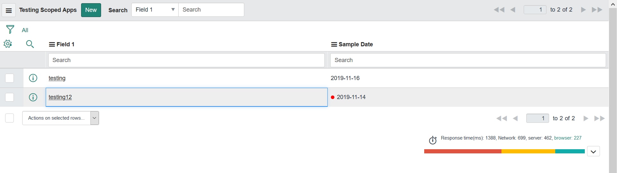Preview the testing record info icon
This screenshot has width=617, height=173.
pos(33,78)
